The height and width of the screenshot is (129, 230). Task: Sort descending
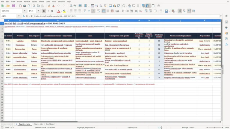101,6
